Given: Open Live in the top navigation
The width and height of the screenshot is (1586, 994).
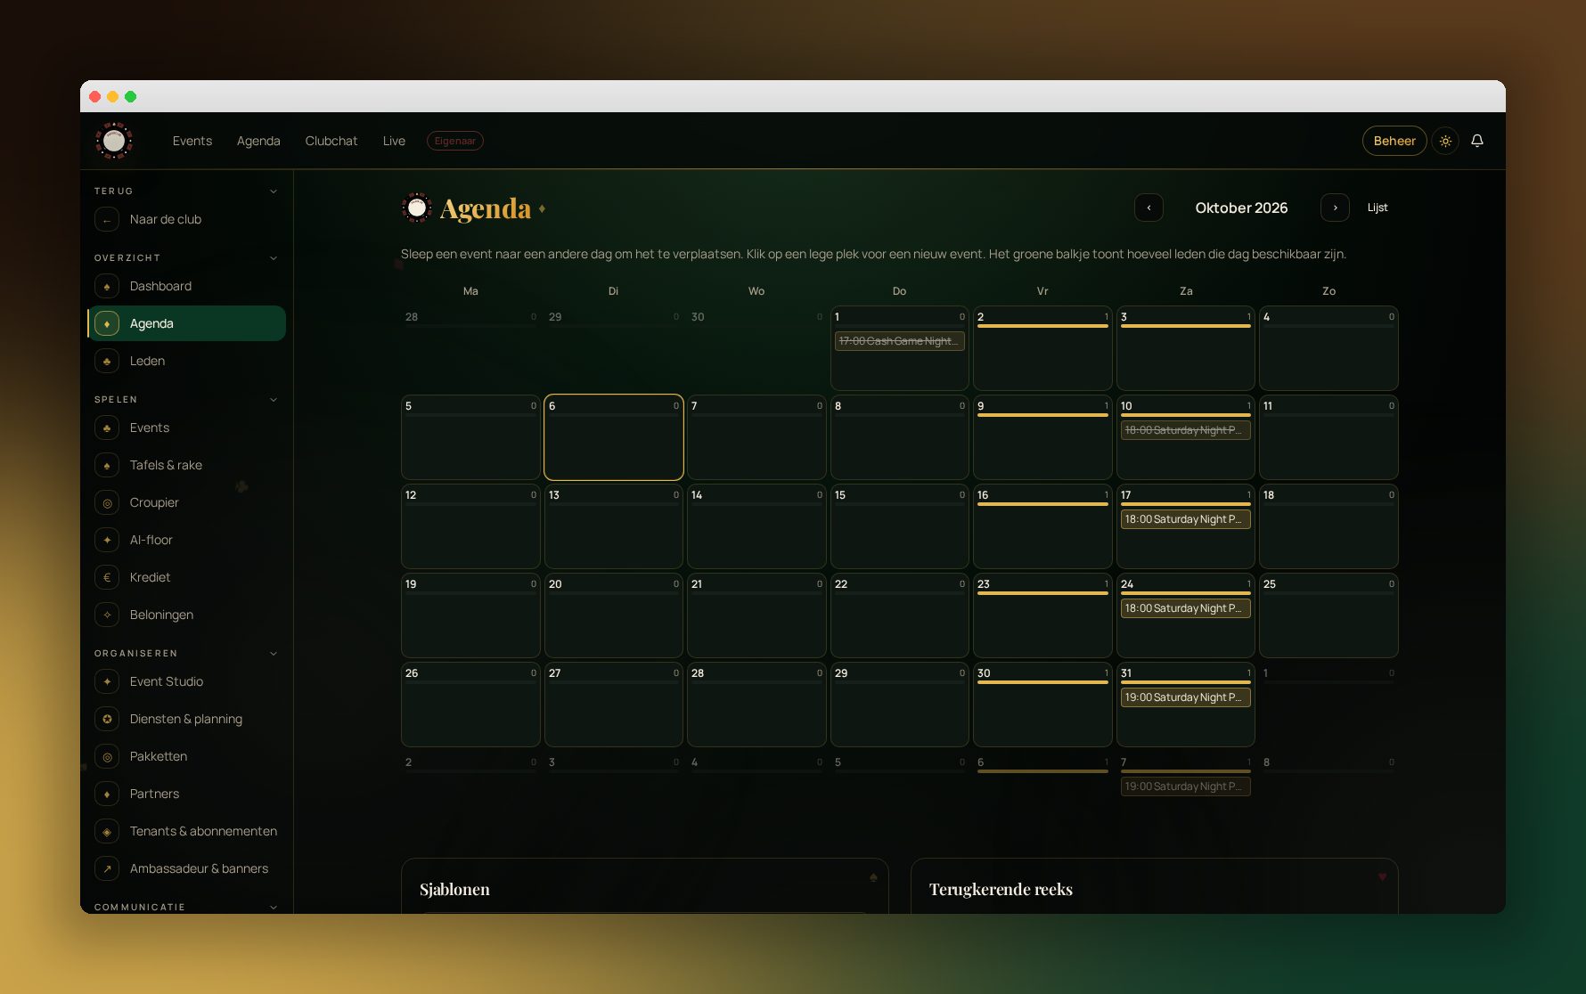Looking at the screenshot, I should click(x=394, y=141).
